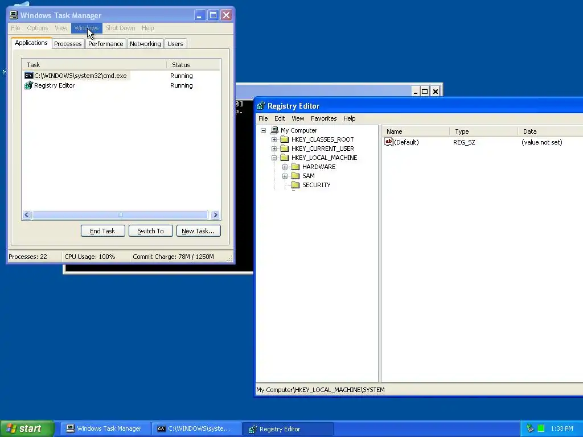Click CPU Usage: 100% in status bar
583x437 pixels.
(x=89, y=257)
